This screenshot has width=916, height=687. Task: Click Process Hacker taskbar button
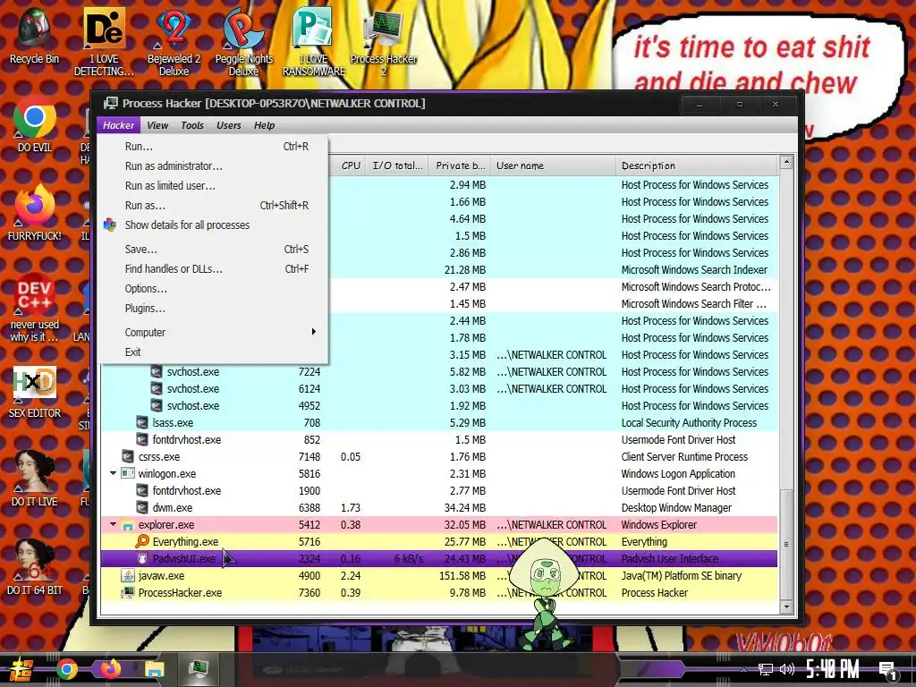click(198, 669)
